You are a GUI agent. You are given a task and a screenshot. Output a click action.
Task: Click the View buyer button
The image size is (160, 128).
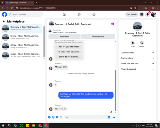[x=64, y=36]
